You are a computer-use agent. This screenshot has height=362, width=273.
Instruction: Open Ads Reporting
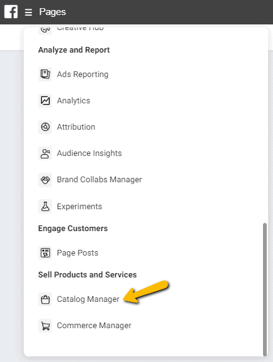83,75
